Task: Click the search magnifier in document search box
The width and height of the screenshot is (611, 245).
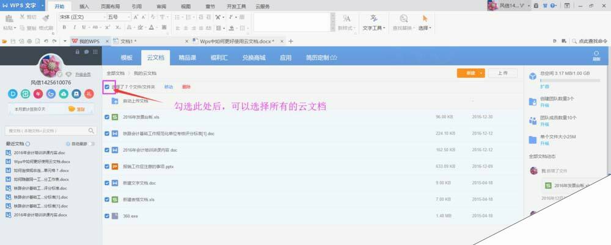Action: [x=91, y=130]
